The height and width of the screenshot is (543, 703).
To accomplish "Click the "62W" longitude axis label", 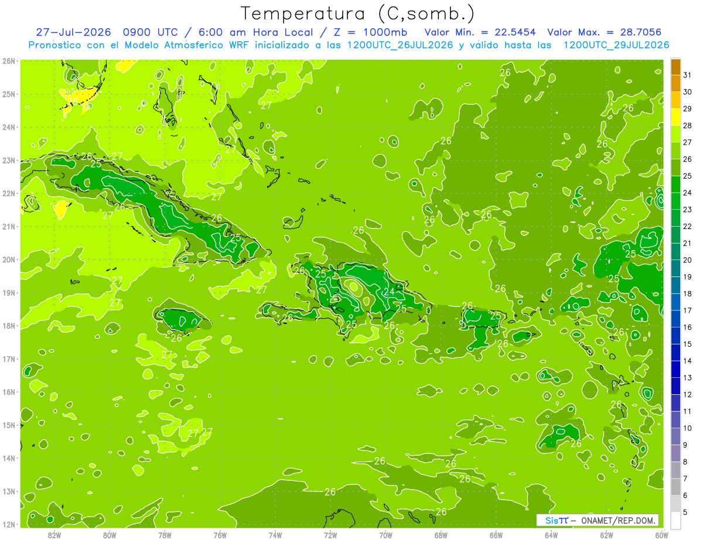I will click(x=606, y=535).
